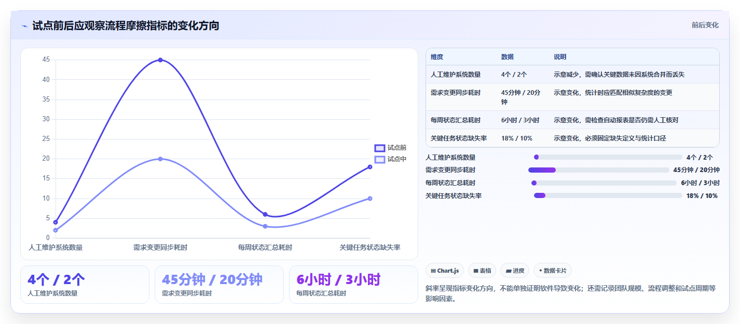Select the 数据卡片 tag chip

tap(553, 271)
